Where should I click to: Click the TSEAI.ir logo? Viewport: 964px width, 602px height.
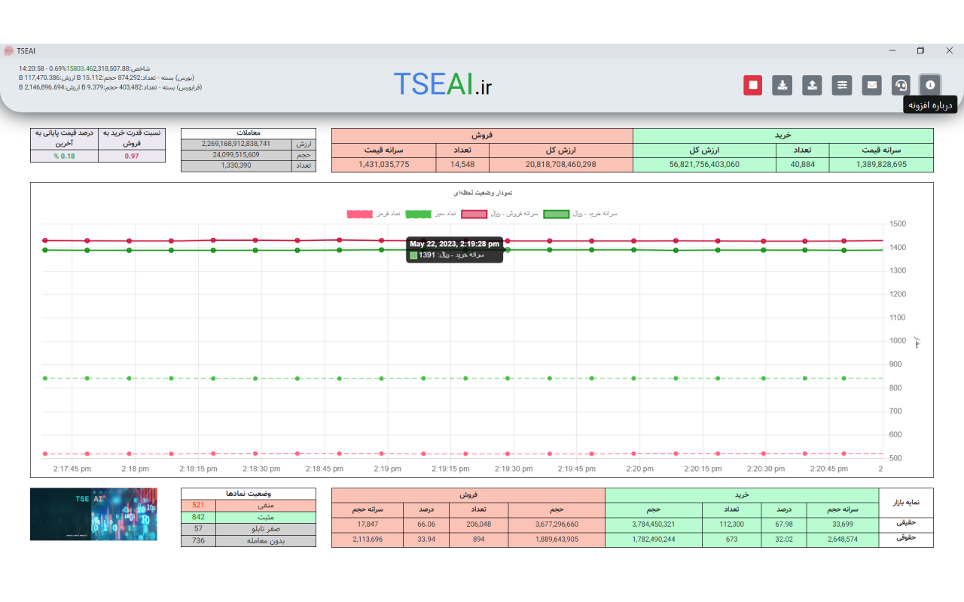pos(443,84)
